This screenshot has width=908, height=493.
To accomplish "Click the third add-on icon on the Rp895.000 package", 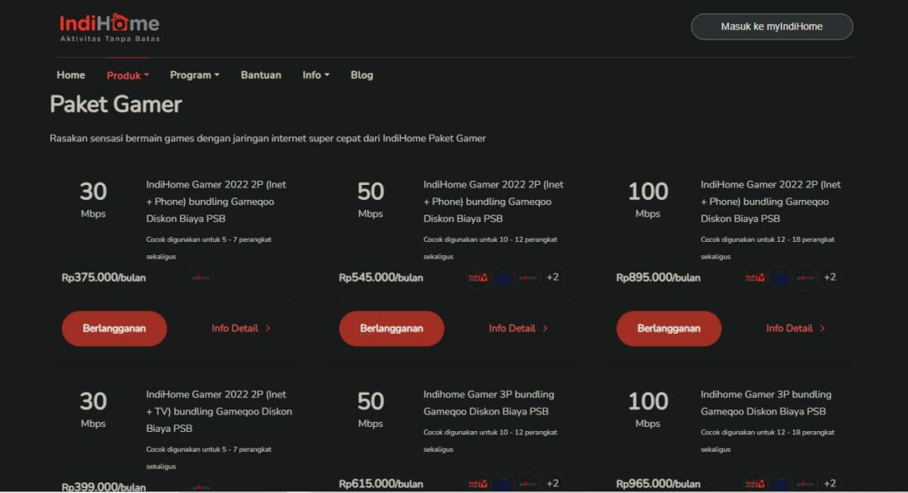I will (x=805, y=277).
